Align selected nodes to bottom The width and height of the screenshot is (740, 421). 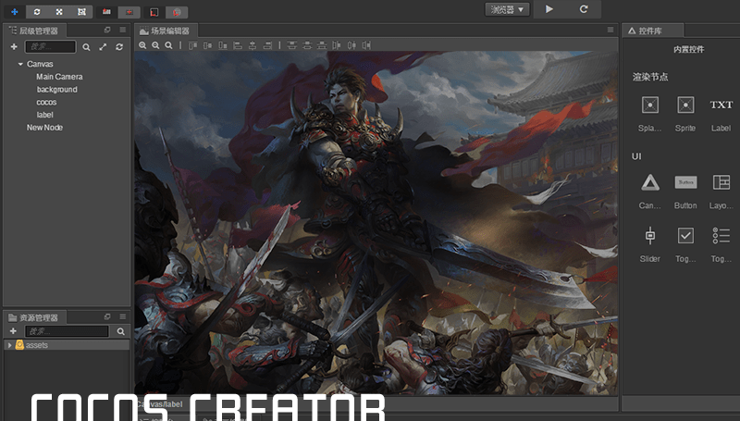pyautogui.click(x=223, y=45)
